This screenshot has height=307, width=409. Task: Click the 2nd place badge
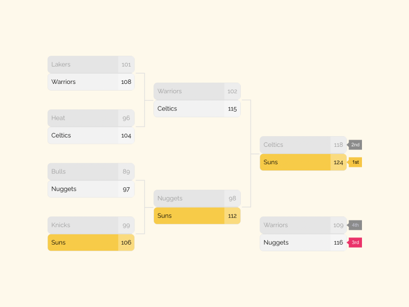tap(355, 145)
